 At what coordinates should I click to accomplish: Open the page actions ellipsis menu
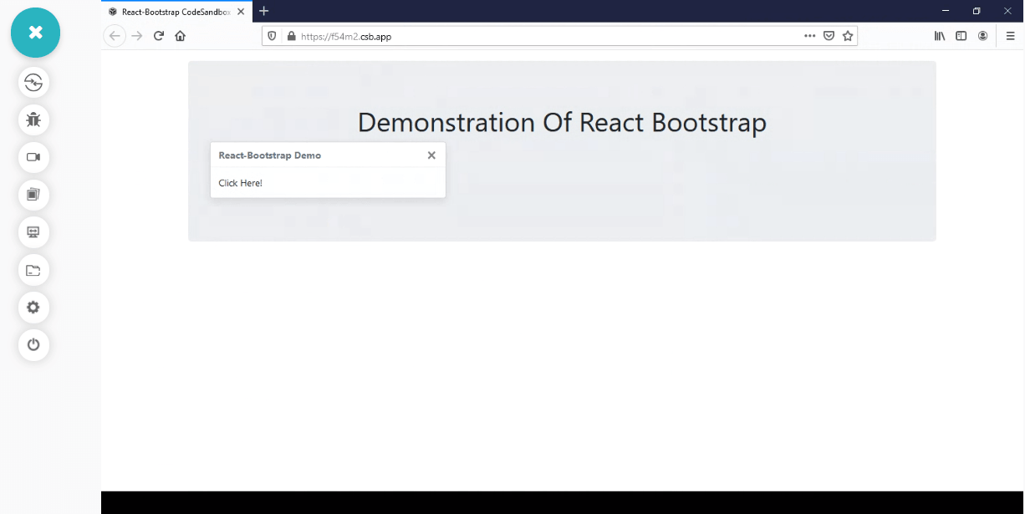pos(809,36)
